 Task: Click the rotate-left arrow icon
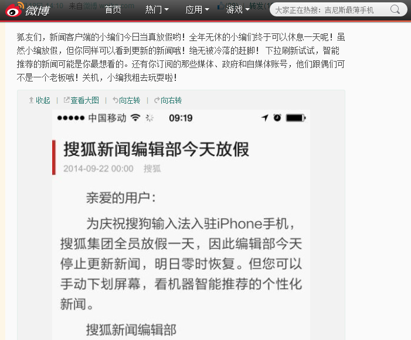pos(116,100)
